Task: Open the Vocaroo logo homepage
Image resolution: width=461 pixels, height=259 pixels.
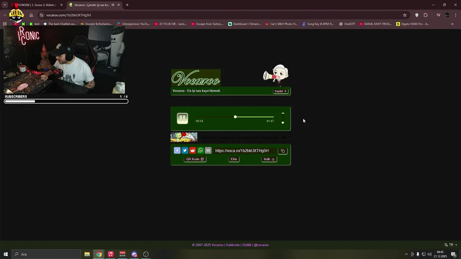Action: click(196, 78)
